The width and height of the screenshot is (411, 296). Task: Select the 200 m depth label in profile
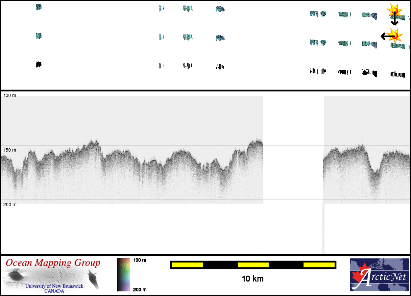point(10,205)
